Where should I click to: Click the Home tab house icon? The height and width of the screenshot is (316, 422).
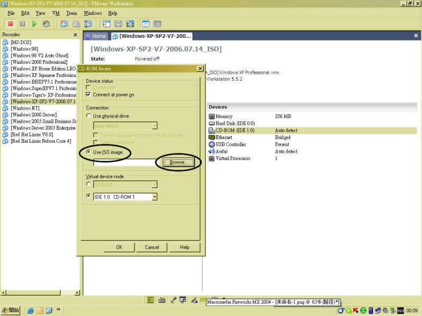(x=88, y=36)
